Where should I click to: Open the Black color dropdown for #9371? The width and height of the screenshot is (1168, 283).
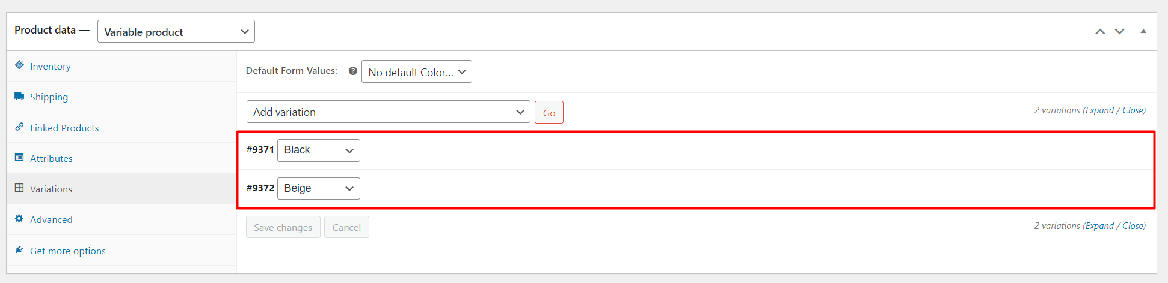(x=319, y=150)
